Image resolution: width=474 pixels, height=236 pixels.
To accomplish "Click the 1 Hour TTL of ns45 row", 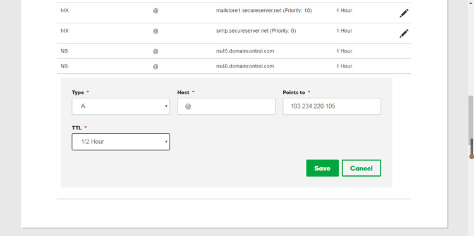I will 344,51.
